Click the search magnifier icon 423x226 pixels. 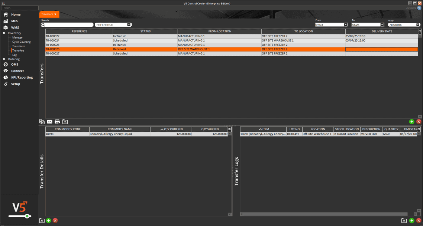click(x=43, y=25)
